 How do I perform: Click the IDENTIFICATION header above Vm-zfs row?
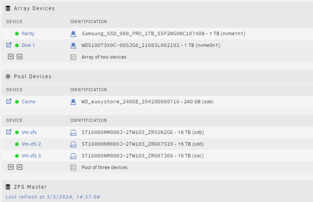coord(88,120)
